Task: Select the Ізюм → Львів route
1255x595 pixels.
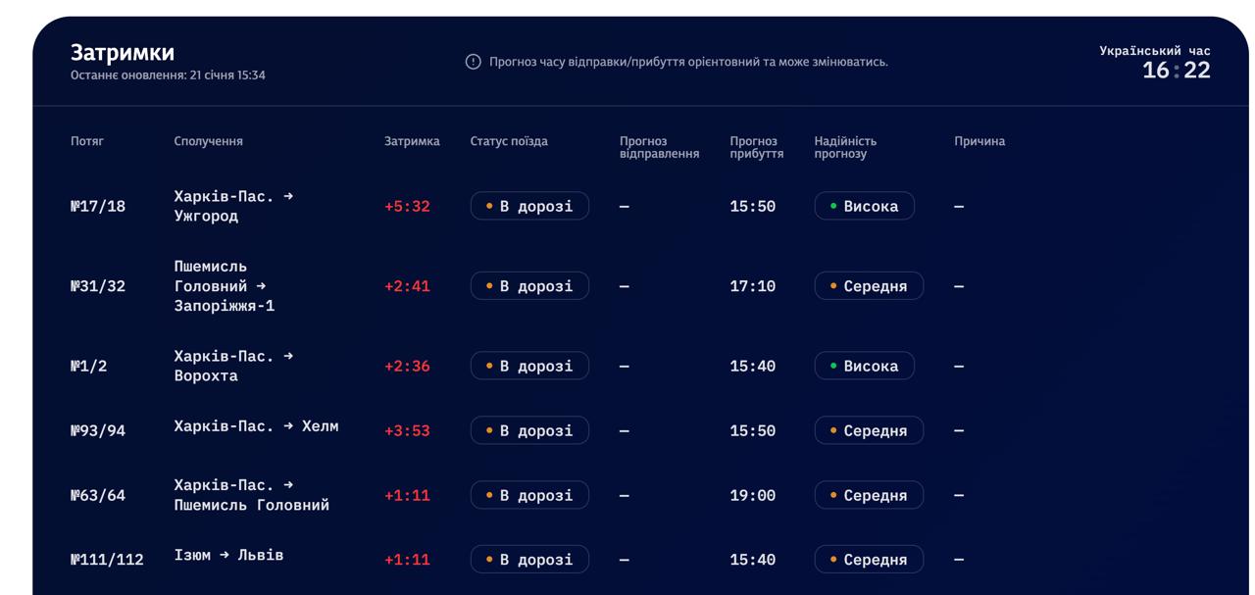Action: [x=228, y=555]
